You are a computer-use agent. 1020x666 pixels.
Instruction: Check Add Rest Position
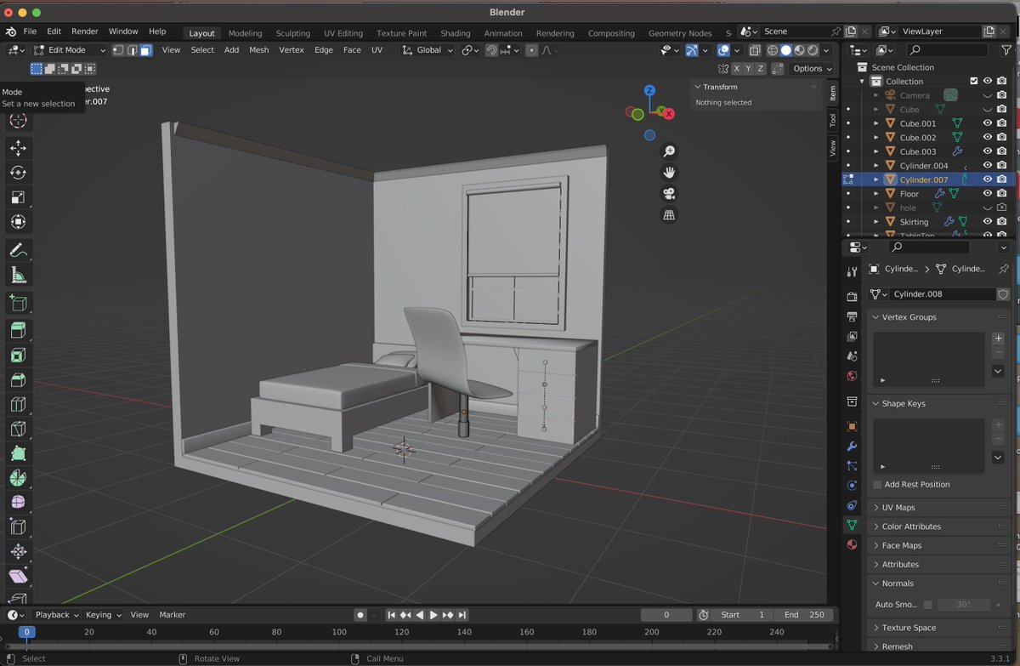point(877,485)
